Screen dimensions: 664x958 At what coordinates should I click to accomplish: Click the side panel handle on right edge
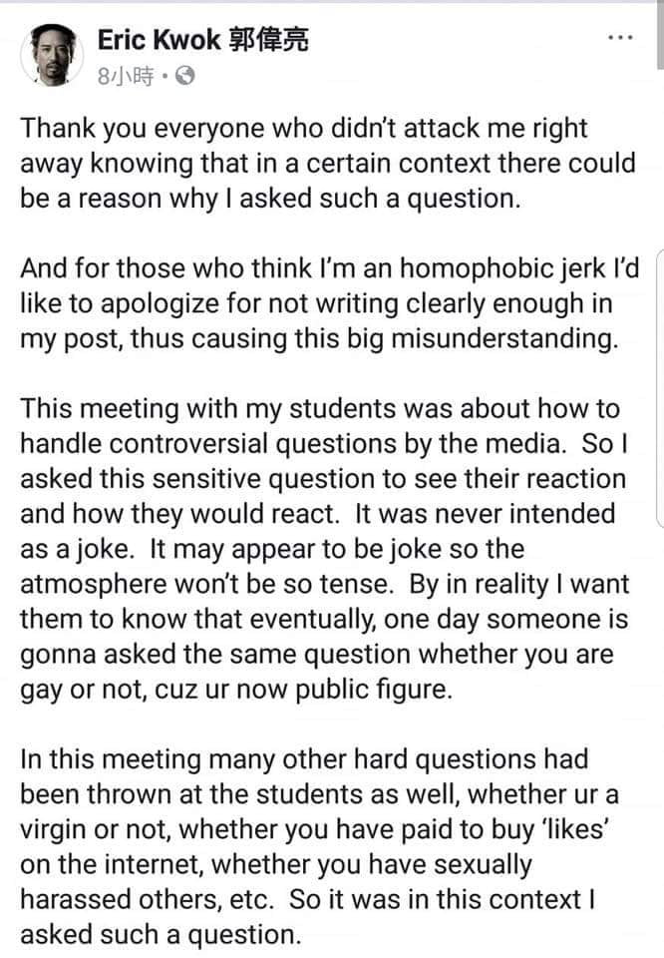(660, 388)
